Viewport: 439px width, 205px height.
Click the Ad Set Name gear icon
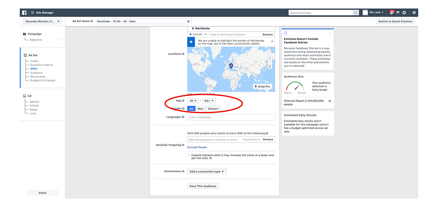click(189, 21)
